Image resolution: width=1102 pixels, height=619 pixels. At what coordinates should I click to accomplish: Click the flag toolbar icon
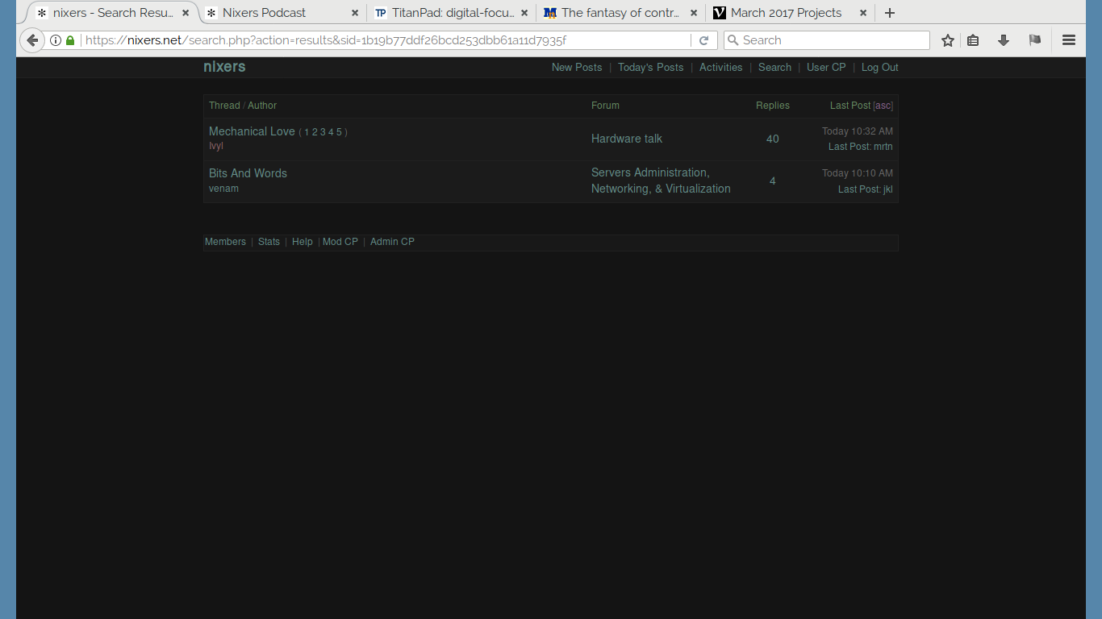point(1035,40)
